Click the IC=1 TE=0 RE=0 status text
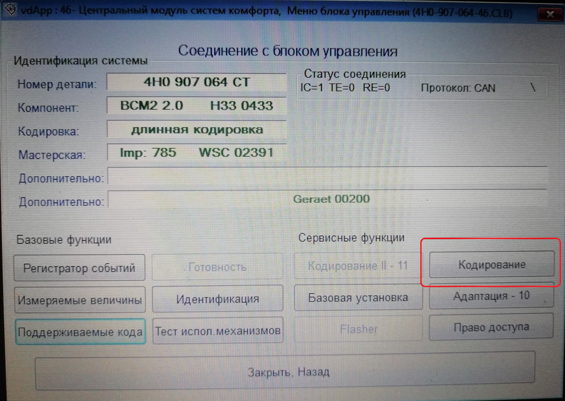 [x=345, y=88]
